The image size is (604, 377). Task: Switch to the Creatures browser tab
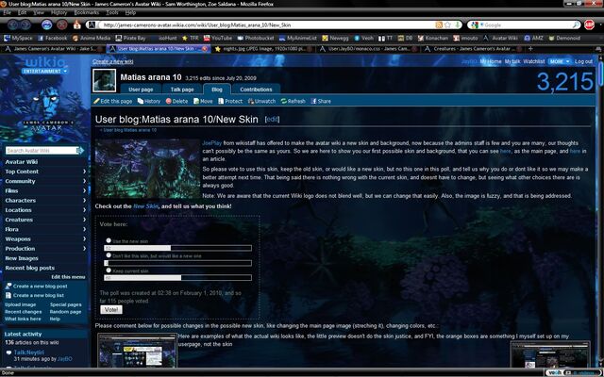472,49
